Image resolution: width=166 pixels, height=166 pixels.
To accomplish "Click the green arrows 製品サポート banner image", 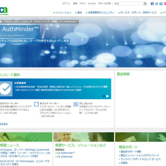I will click(140, 137).
